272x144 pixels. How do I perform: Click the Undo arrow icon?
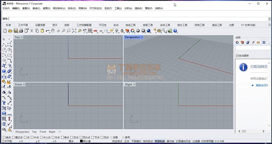click(x=48, y=31)
